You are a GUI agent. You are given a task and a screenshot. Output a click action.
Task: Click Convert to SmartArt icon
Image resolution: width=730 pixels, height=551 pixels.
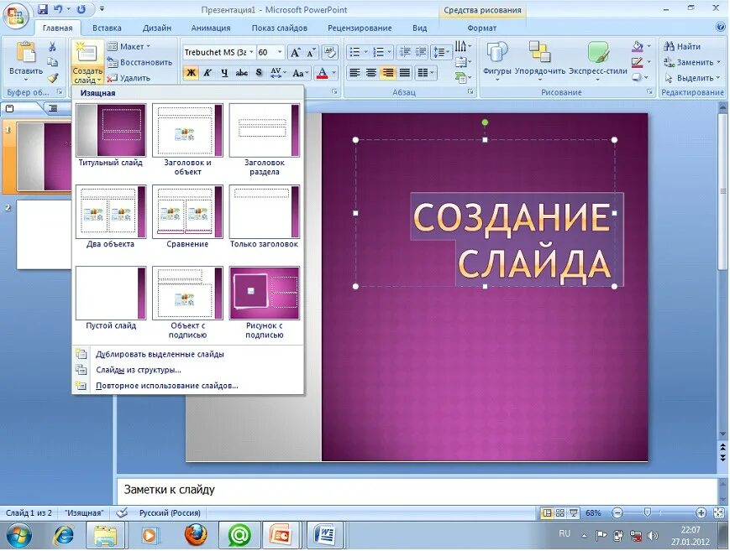(x=463, y=78)
